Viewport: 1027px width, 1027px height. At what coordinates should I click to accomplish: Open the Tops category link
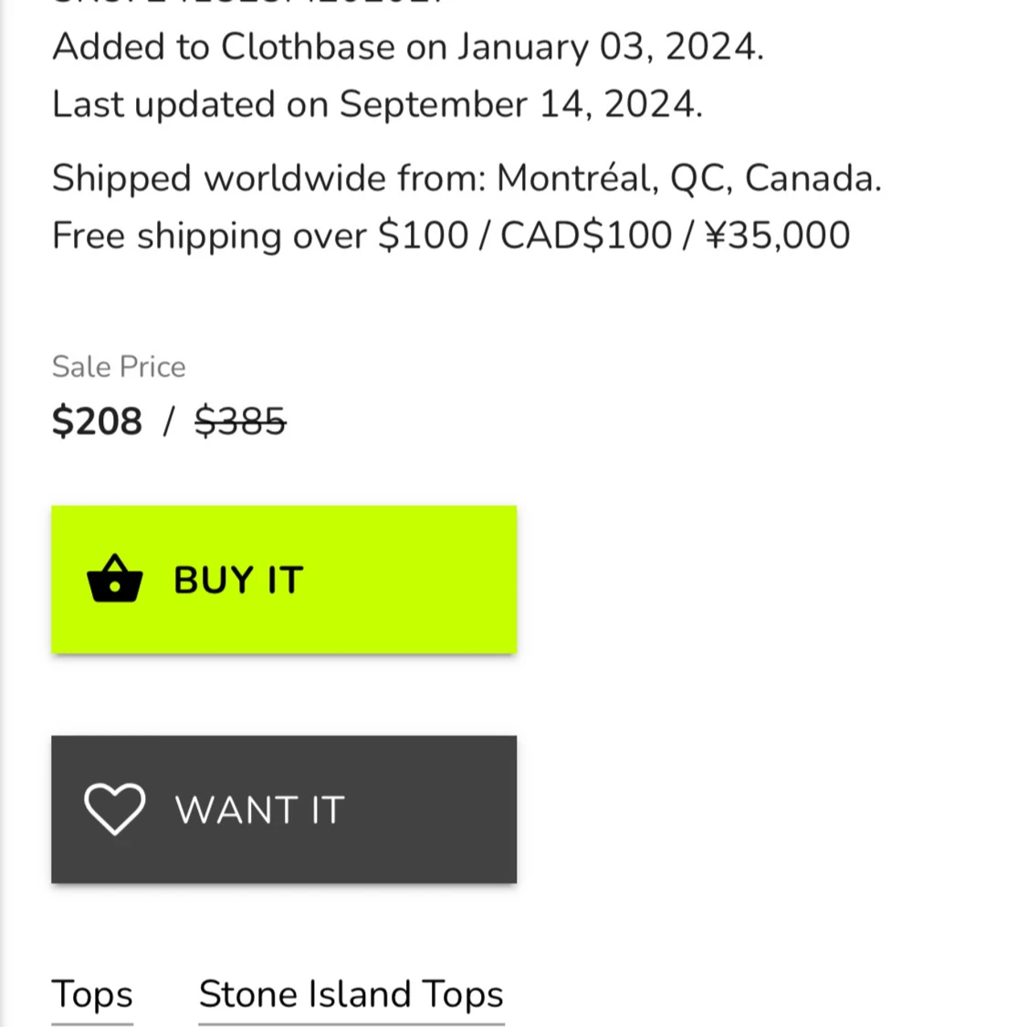[x=92, y=993]
